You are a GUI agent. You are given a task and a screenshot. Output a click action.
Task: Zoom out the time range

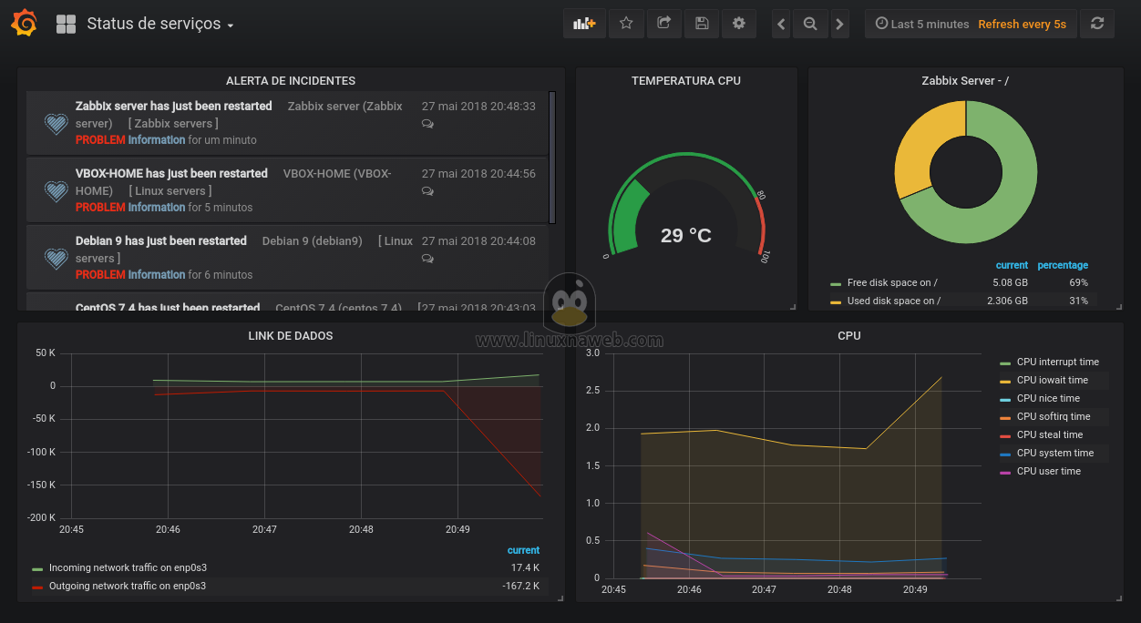[x=809, y=25]
